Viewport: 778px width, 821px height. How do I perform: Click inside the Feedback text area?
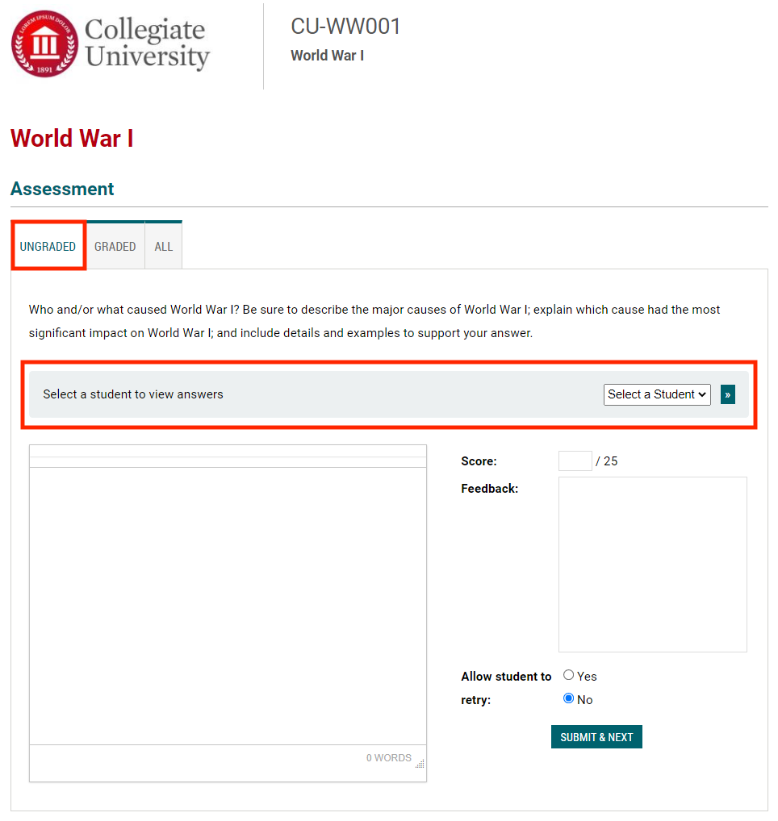[x=653, y=564]
